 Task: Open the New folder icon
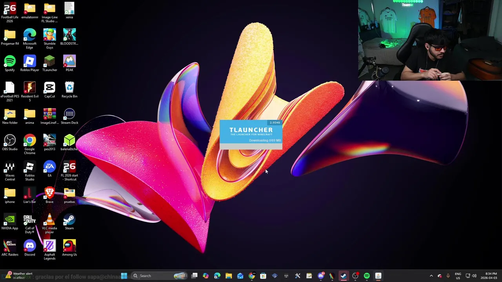point(10,116)
